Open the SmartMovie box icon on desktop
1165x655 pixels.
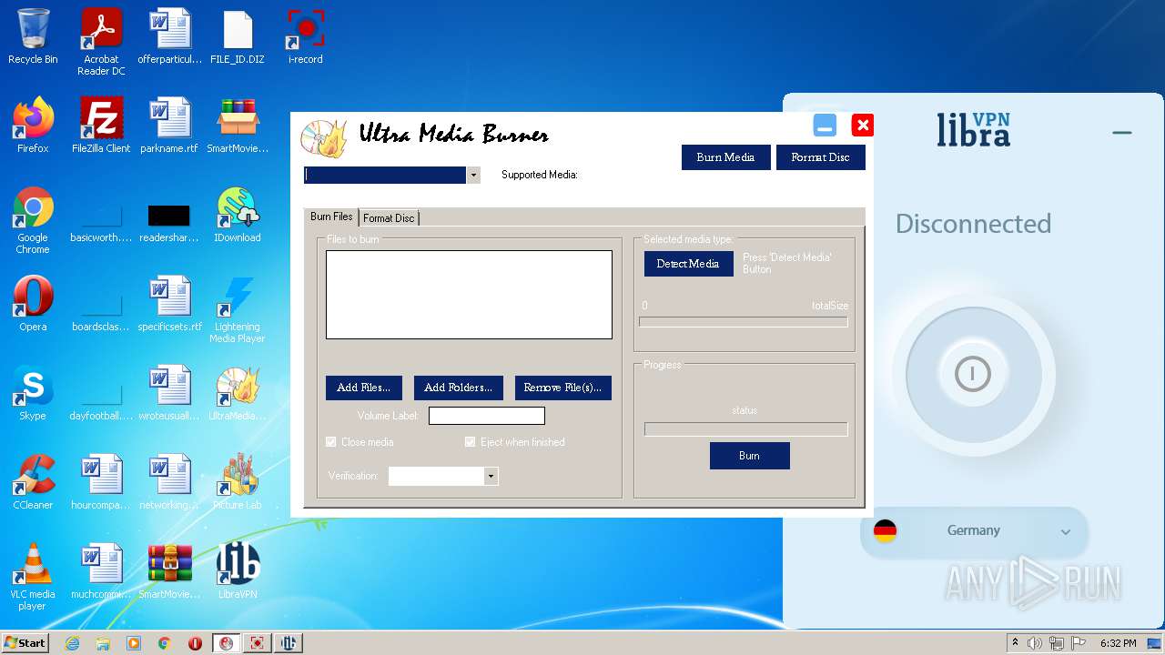click(238, 126)
